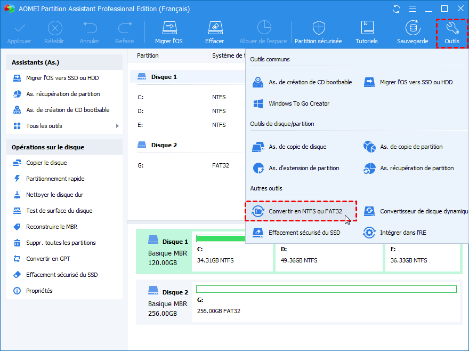Click the C: partition green usage bar

pyautogui.click(x=221, y=238)
